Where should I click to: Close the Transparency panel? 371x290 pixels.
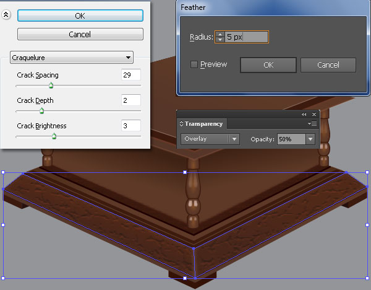(x=314, y=114)
